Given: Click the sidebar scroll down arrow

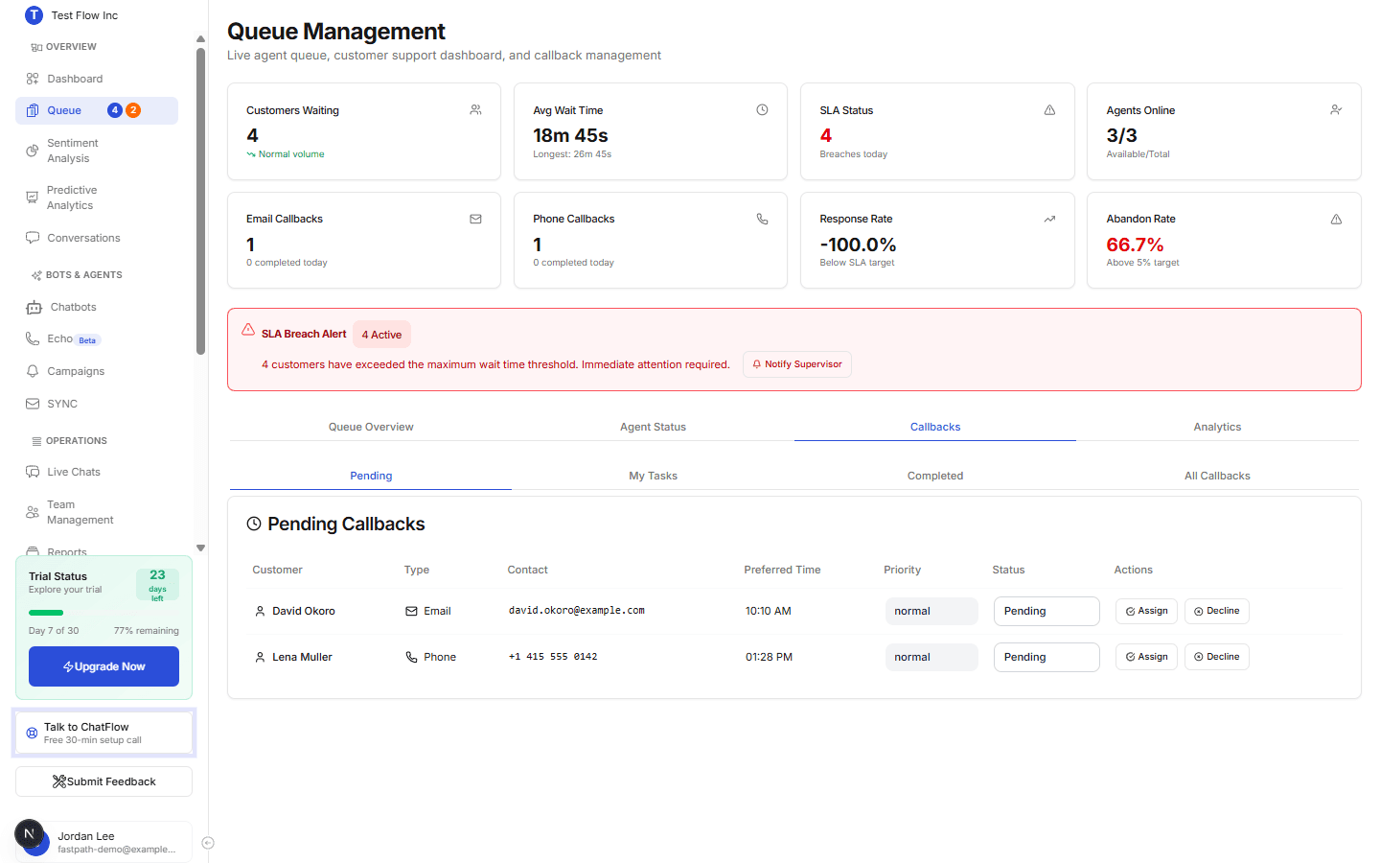Looking at the screenshot, I should click(200, 548).
